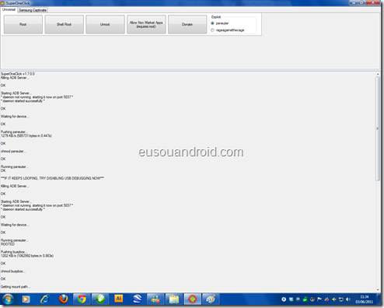Open the Paint app from taskbar
384x308 pixels.
pos(211,299)
